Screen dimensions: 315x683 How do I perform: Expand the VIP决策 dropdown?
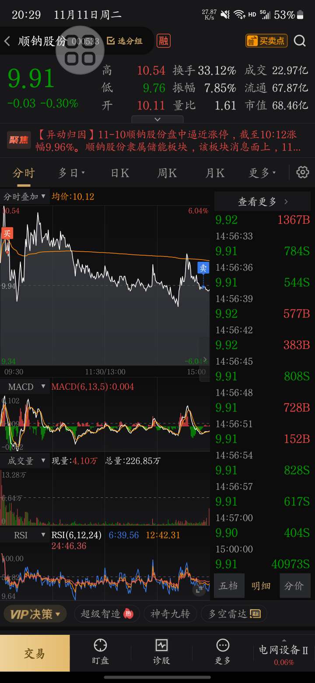(x=35, y=614)
